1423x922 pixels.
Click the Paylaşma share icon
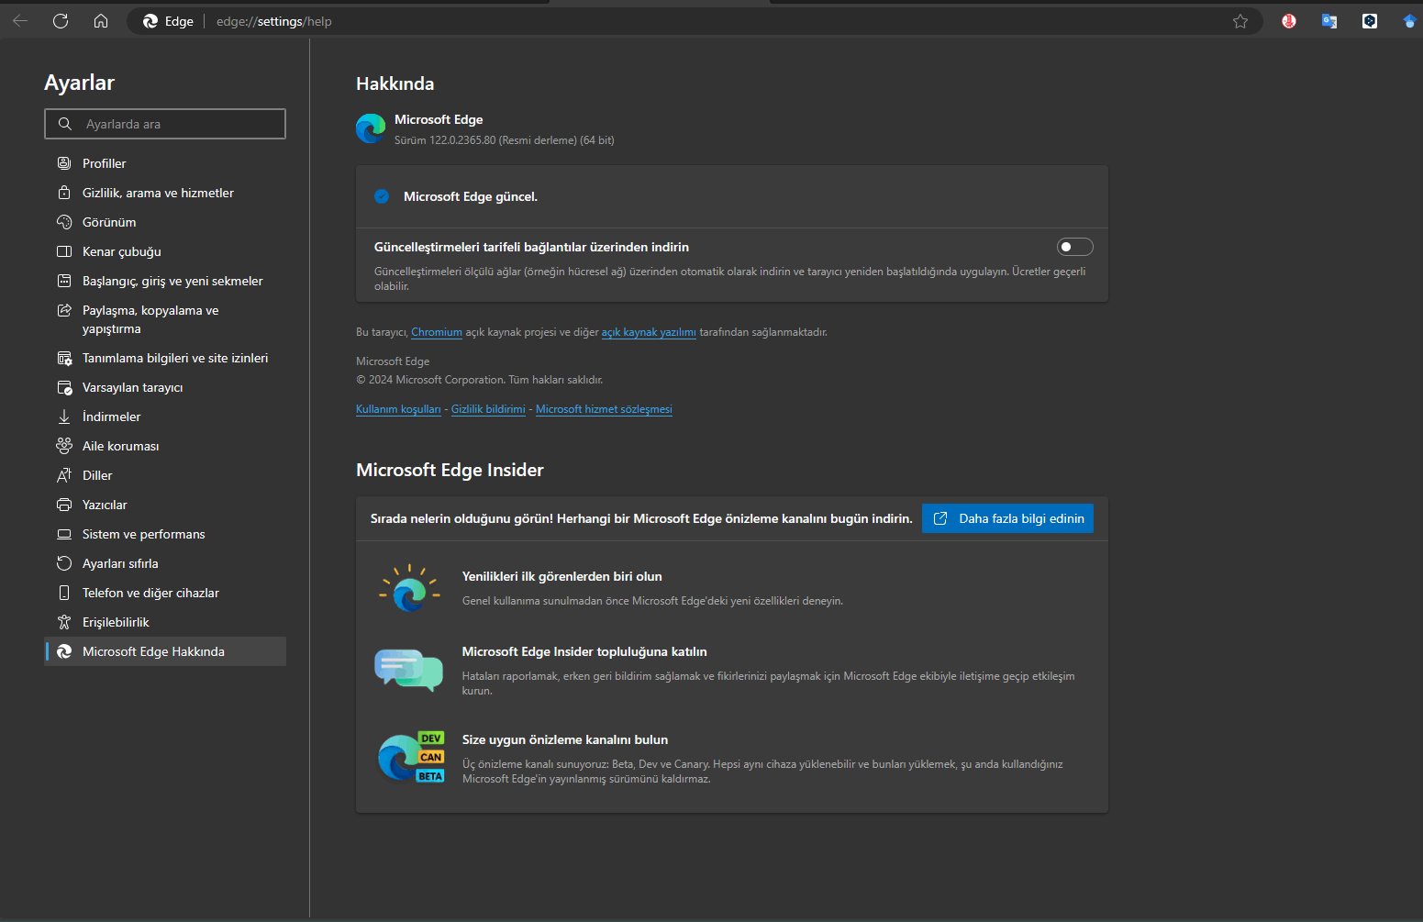(x=64, y=310)
